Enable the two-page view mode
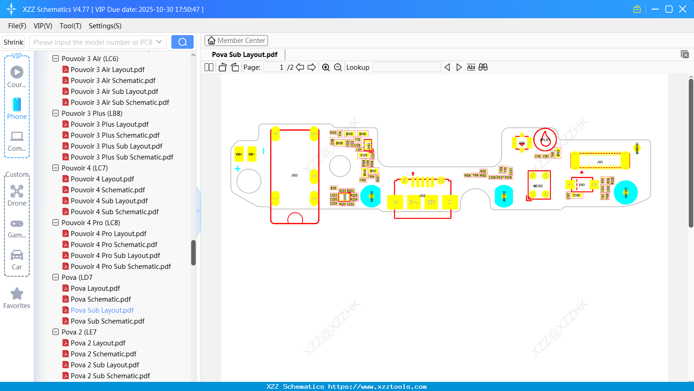Screen dimensions: 694x391 [209, 67]
